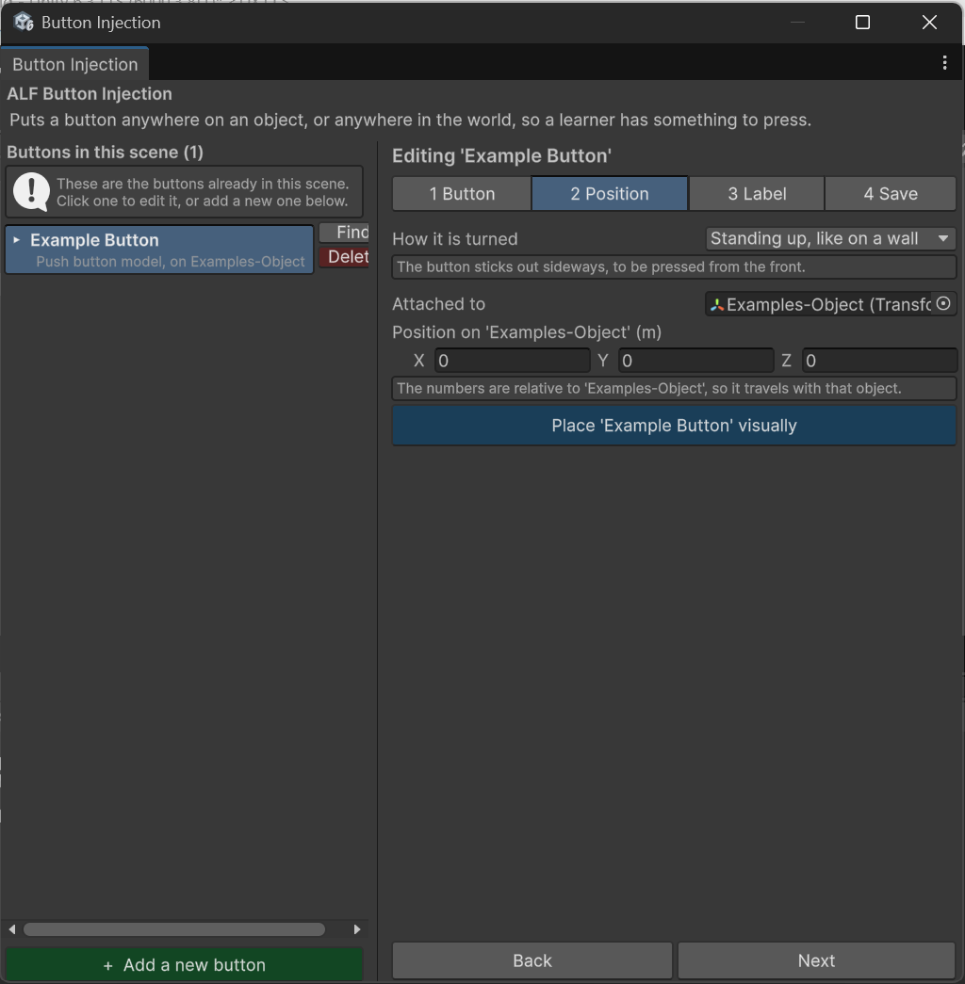This screenshot has height=984, width=965.
Task: Click "Position on 'Examples-Object' (m)" label
Action: [x=527, y=332]
